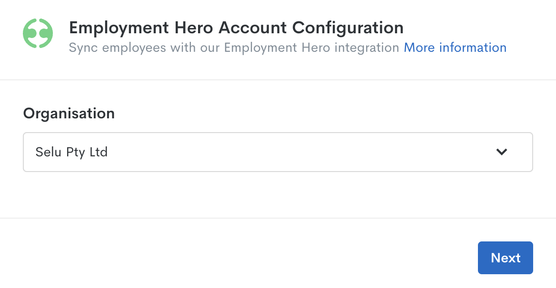Image resolution: width=556 pixels, height=288 pixels.
Task: Open the More information link
Action: [x=455, y=48]
